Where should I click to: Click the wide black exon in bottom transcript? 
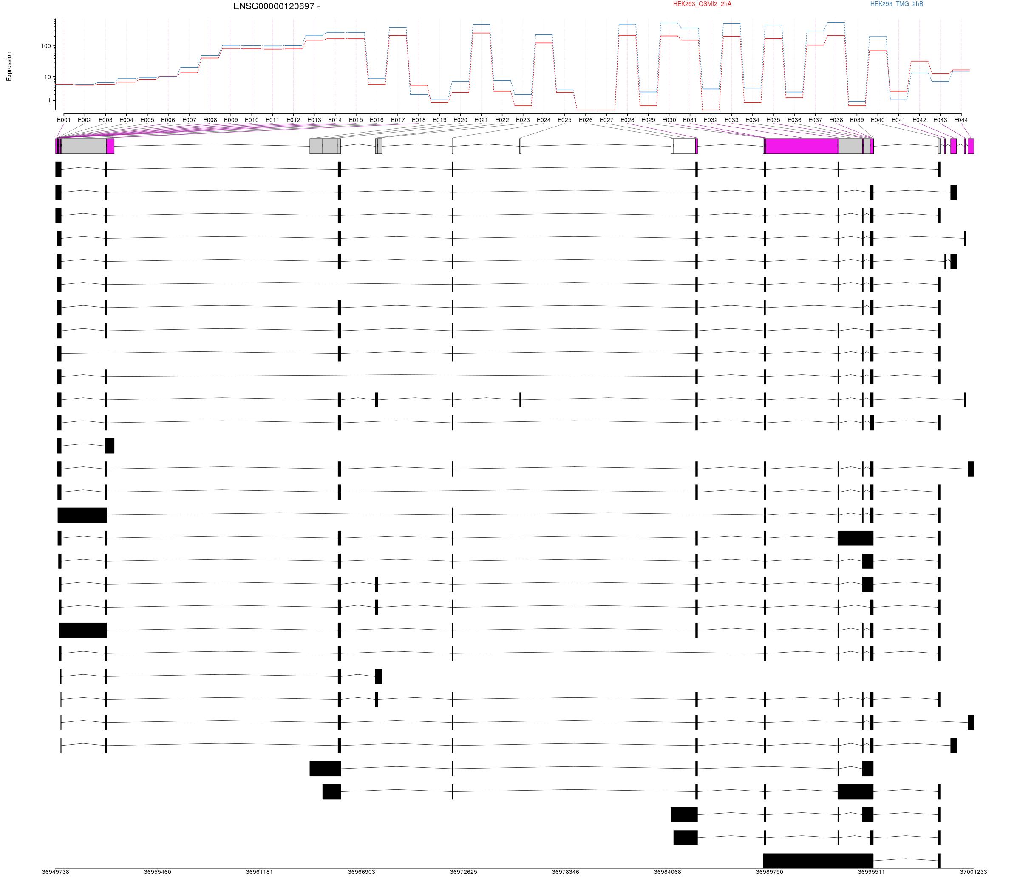[818, 860]
